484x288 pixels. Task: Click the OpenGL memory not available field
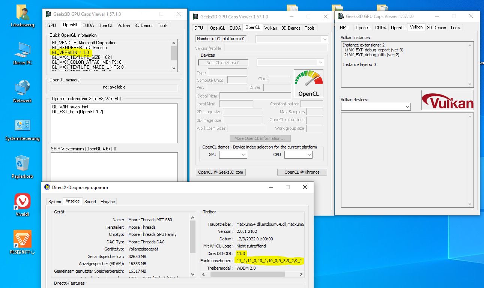[114, 87]
